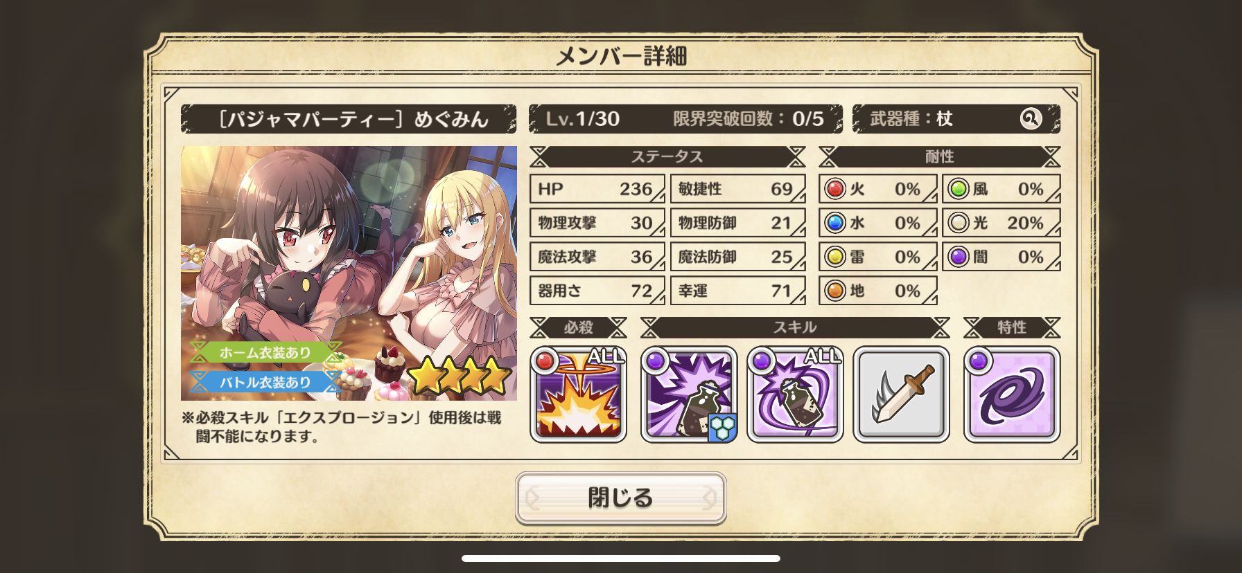Tap the weapon type magnifier icon

click(1031, 119)
